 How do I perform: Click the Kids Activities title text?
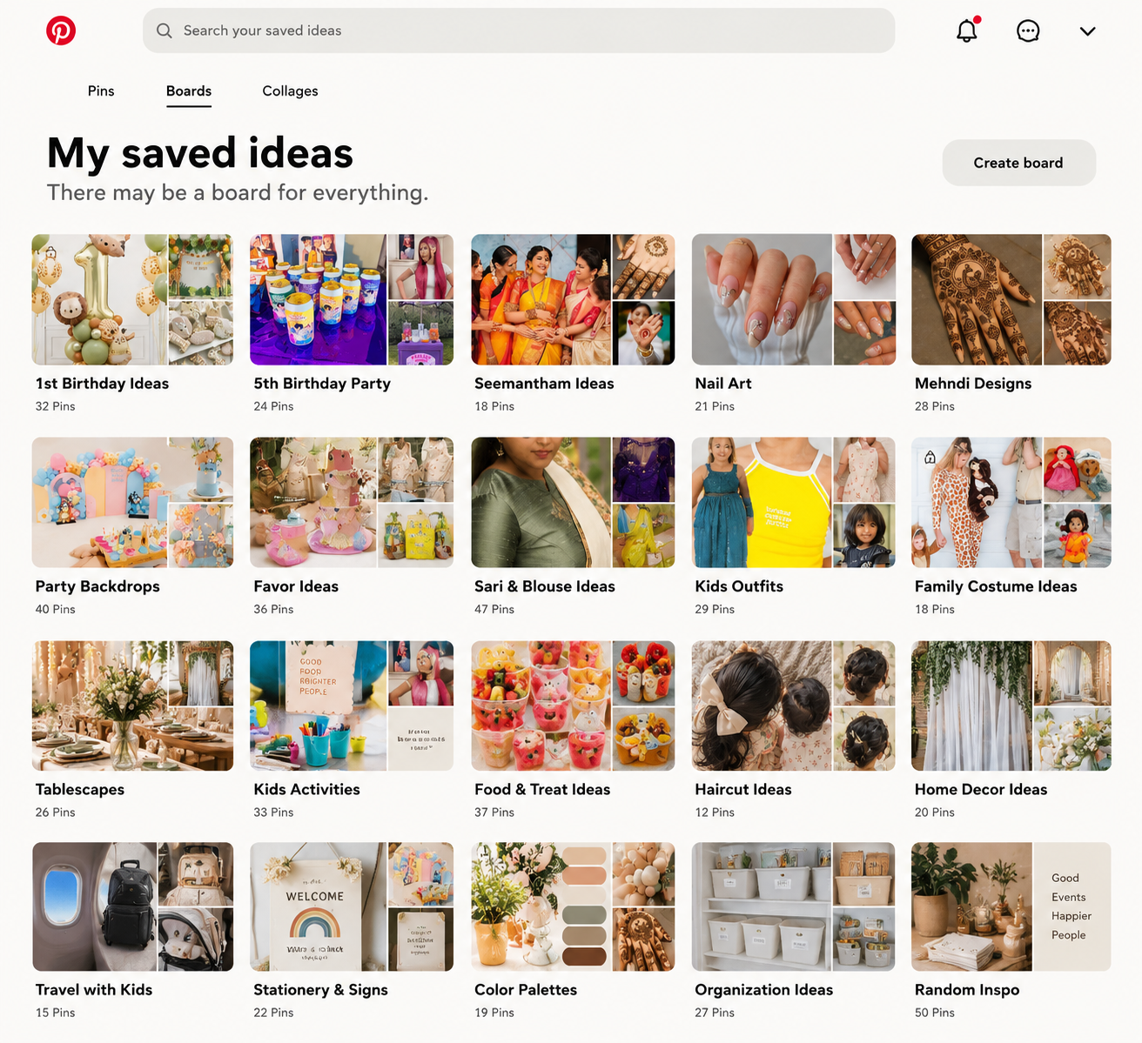tap(306, 790)
